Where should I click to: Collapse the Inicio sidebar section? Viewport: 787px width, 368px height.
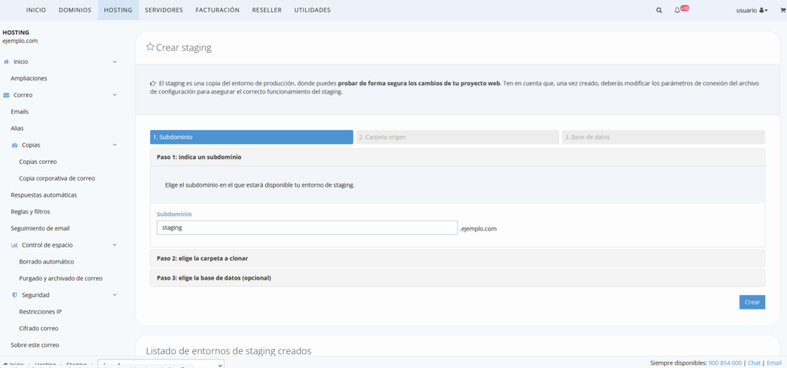pos(115,61)
